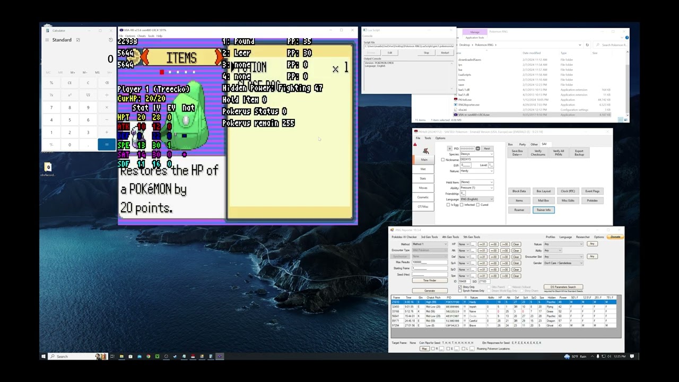Image resolution: width=679 pixels, height=382 pixels.
Task: Open Task View from the taskbar
Action: tap(112, 357)
